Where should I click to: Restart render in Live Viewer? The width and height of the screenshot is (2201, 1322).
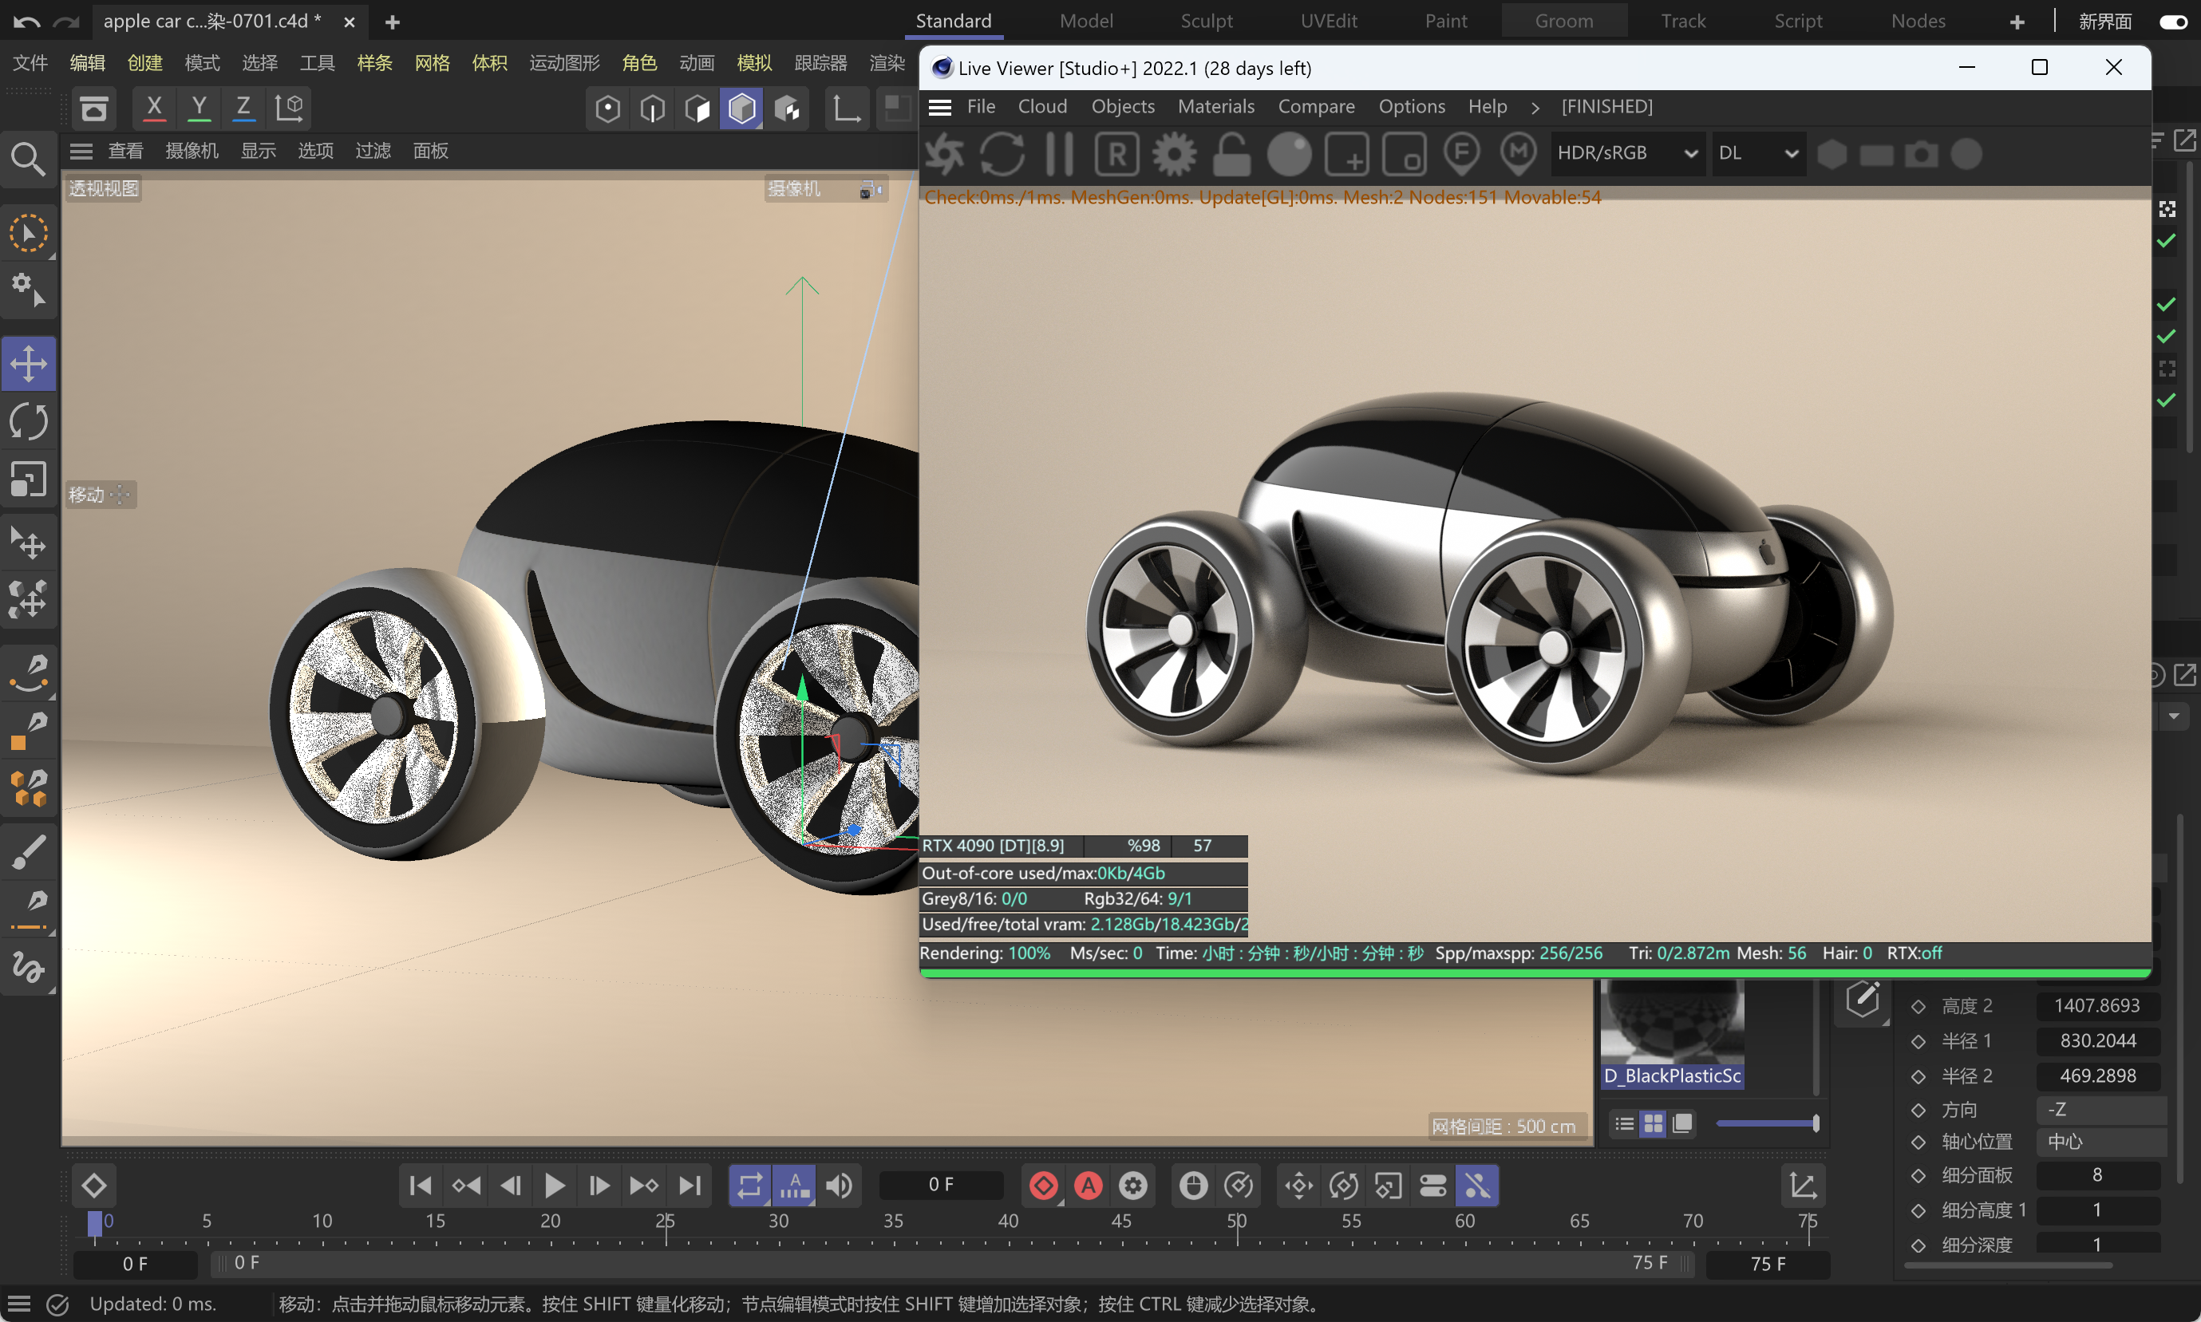coord(1002,154)
